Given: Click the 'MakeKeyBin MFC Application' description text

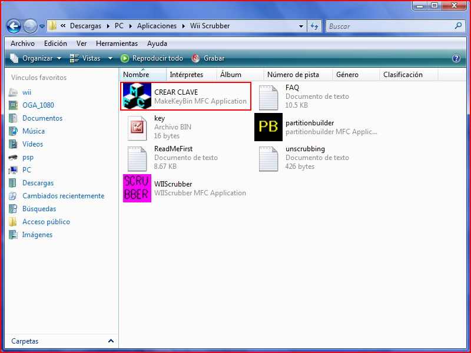Looking at the screenshot, I should (200, 101).
